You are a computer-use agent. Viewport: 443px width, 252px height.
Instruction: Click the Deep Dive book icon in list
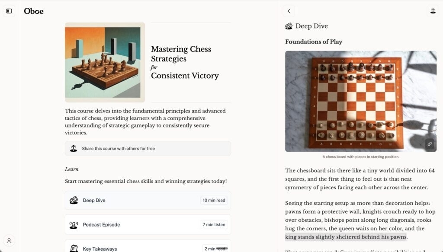74,200
